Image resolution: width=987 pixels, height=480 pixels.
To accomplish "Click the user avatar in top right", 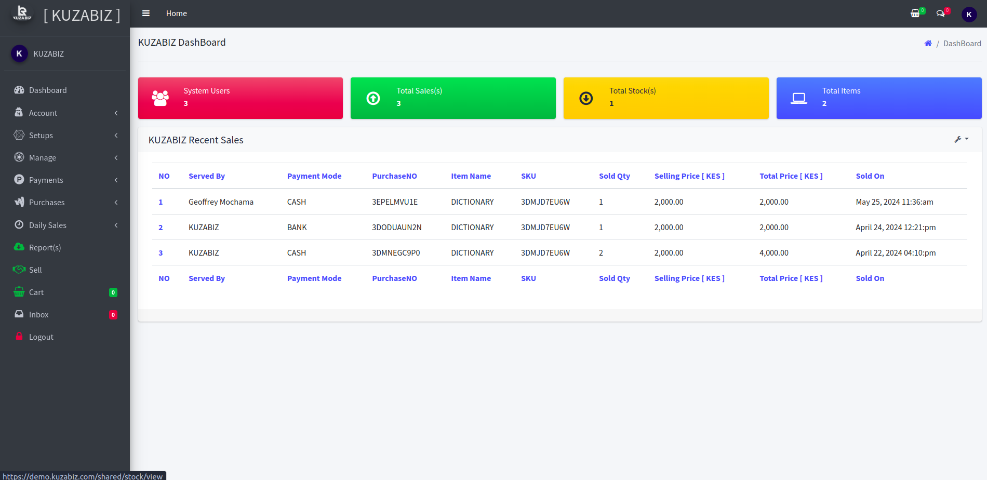I will coord(969,15).
